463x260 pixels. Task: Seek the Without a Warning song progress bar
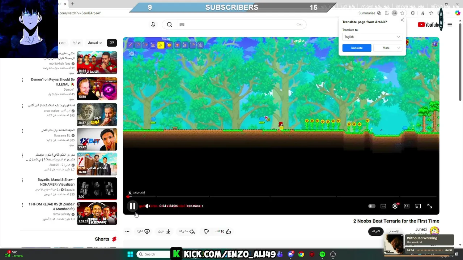click(x=429, y=250)
